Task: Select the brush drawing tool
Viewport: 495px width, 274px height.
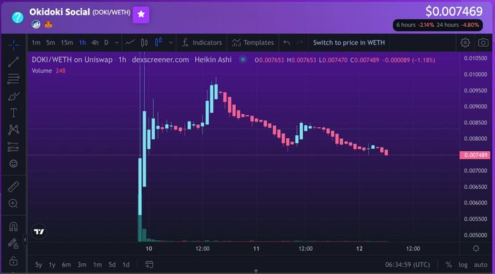Action: (13, 96)
